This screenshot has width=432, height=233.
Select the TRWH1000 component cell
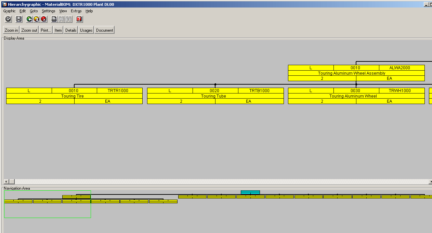[x=402, y=90]
